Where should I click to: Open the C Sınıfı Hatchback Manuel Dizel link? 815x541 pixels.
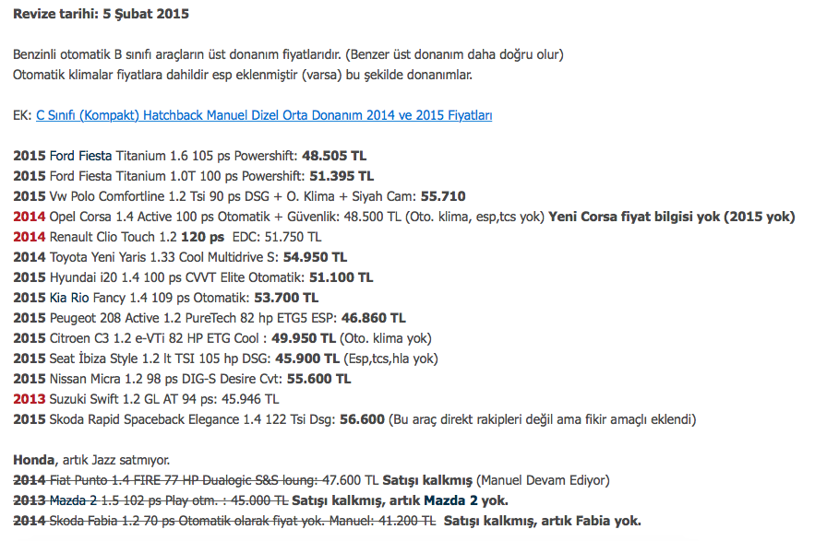coord(264,115)
